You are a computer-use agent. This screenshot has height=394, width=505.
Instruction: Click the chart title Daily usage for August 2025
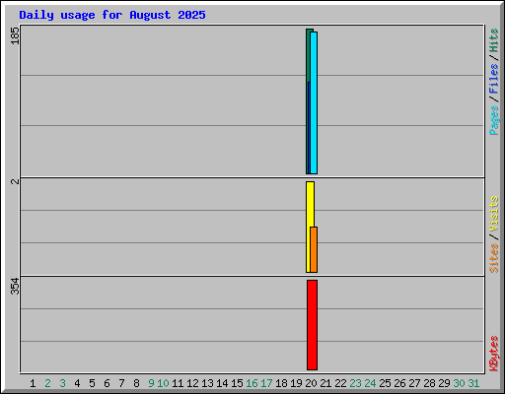[x=112, y=15]
